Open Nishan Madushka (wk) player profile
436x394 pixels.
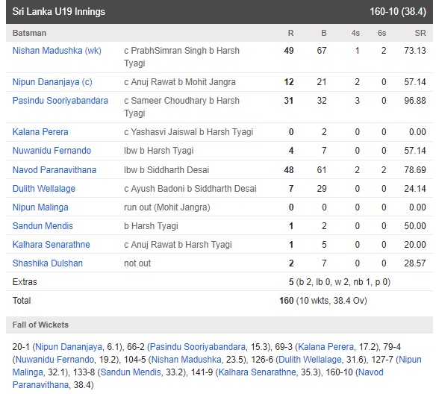57,51
